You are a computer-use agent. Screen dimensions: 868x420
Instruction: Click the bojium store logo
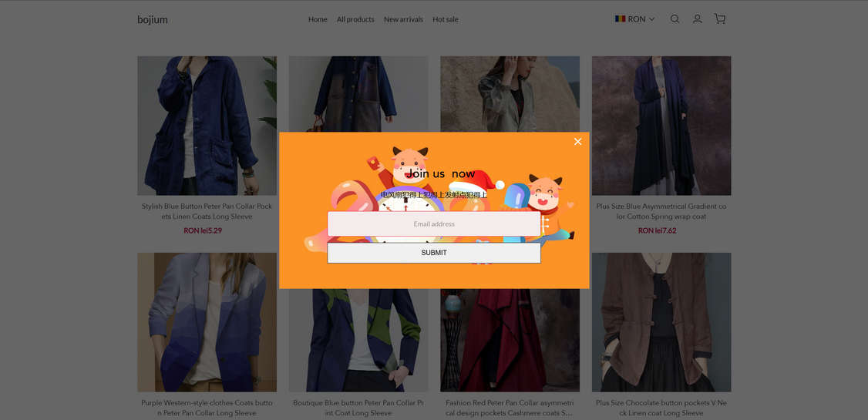click(x=152, y=20)
